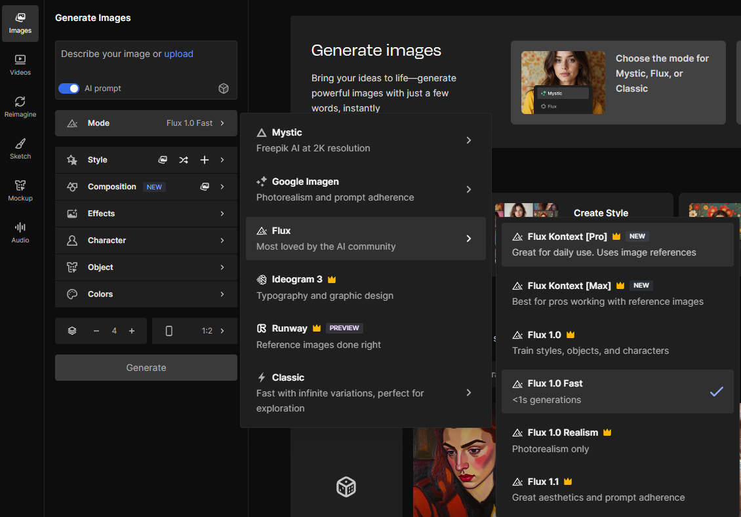Open the Mode selector showing Flux 1.0 Fast
This screenshot has height=517, width=741.
click(146, 123)
